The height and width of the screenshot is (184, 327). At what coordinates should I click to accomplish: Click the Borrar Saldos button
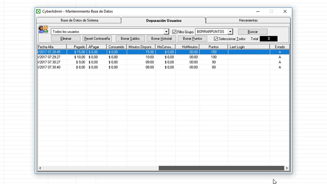(130, 39)
